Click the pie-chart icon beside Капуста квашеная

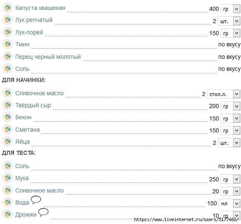click(7, 7)
